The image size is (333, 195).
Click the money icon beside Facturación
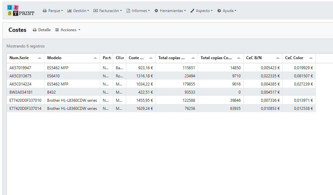tap(96, 11)
